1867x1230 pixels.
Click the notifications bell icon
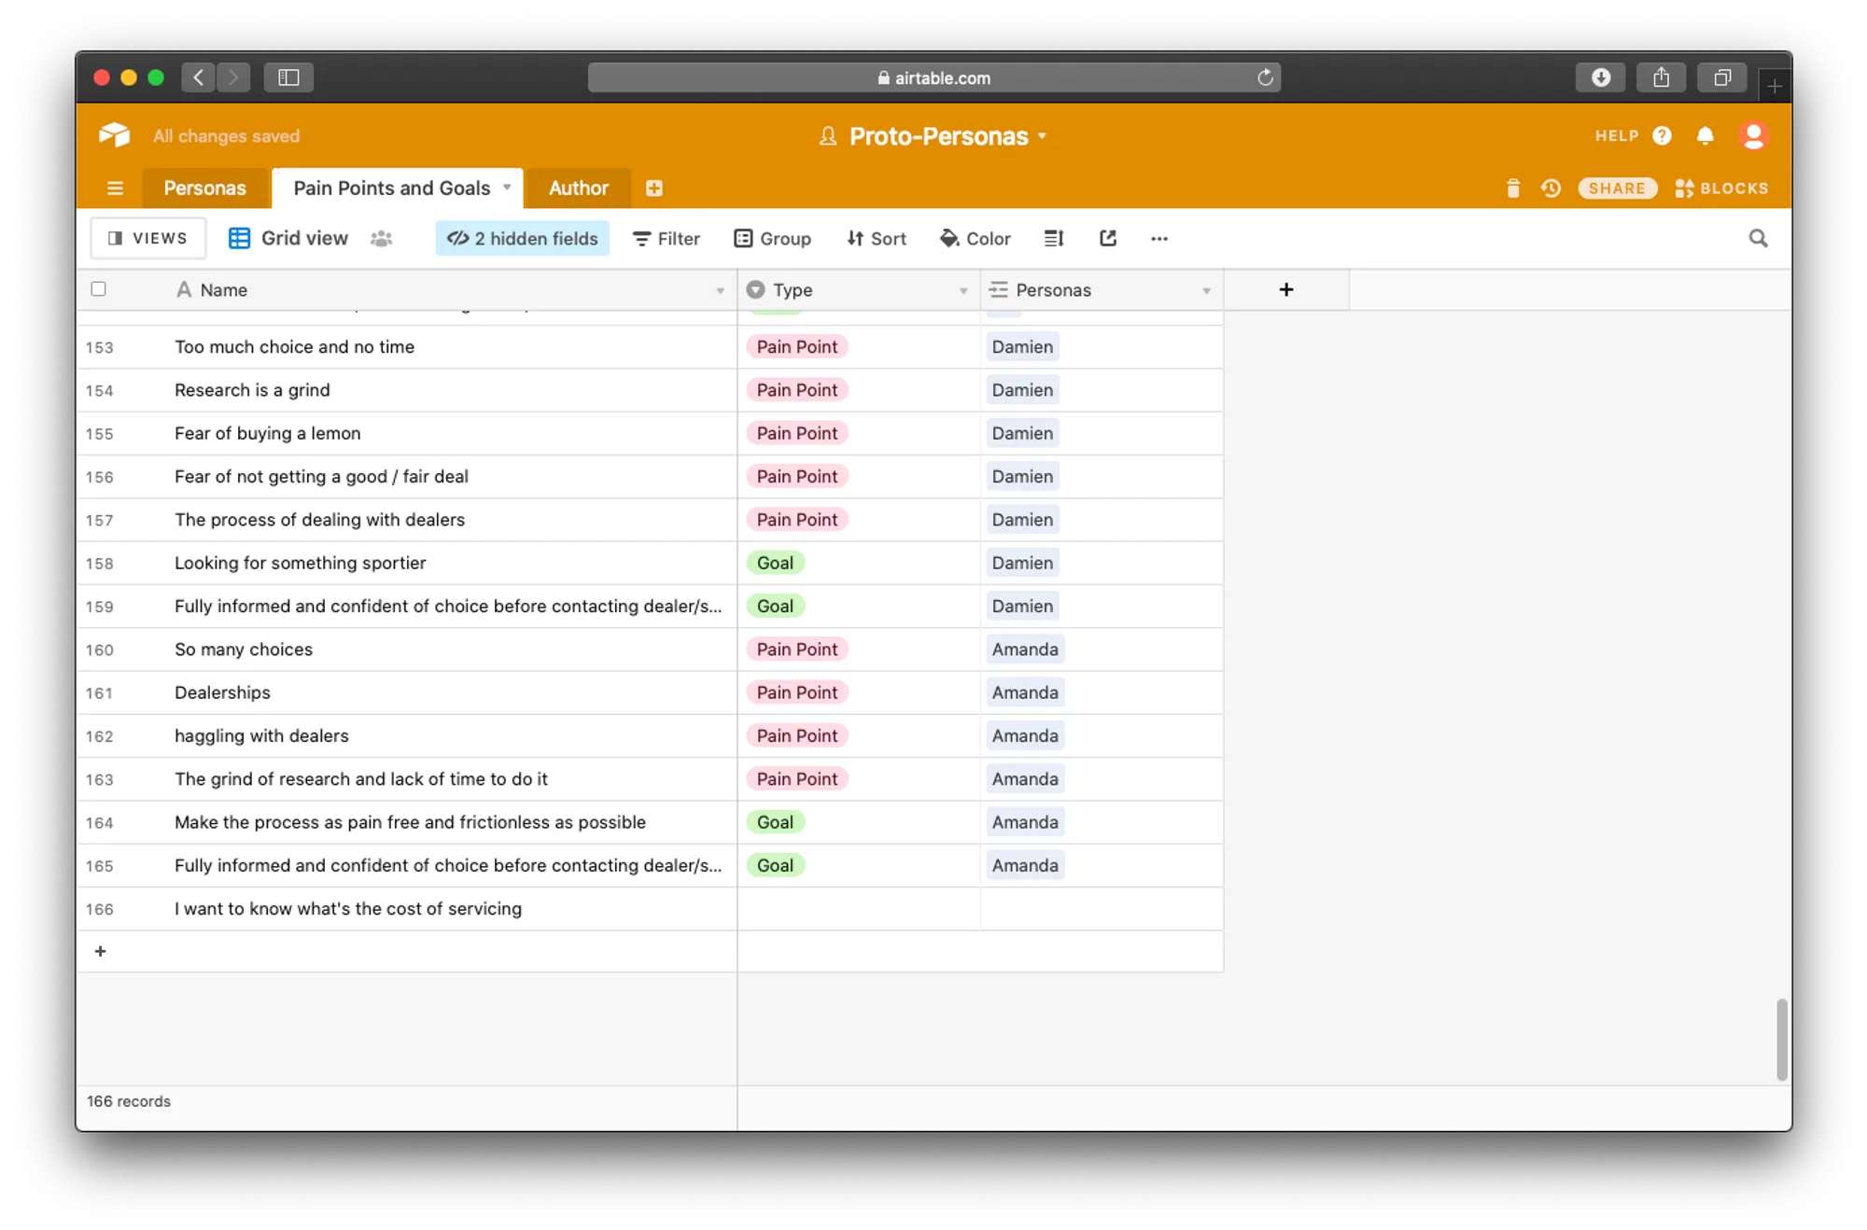click(x=1705, y=136)
